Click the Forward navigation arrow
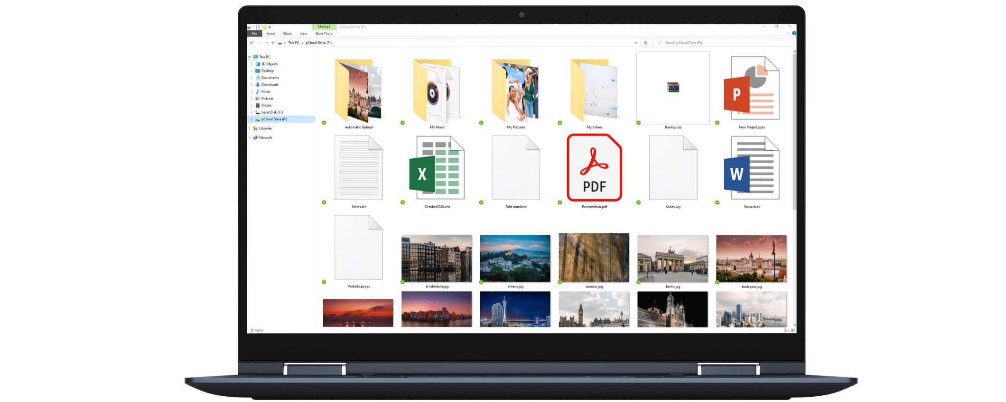1006x402 pixels. (x=260, y=43)
